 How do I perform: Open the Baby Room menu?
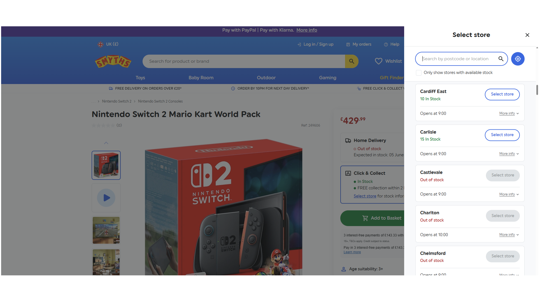coord(201,78)
